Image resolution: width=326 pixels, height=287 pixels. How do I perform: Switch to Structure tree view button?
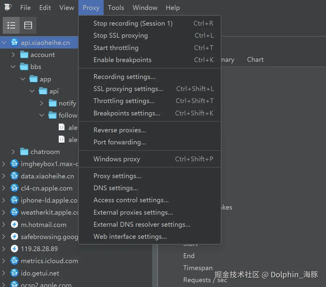click(11, 25)
